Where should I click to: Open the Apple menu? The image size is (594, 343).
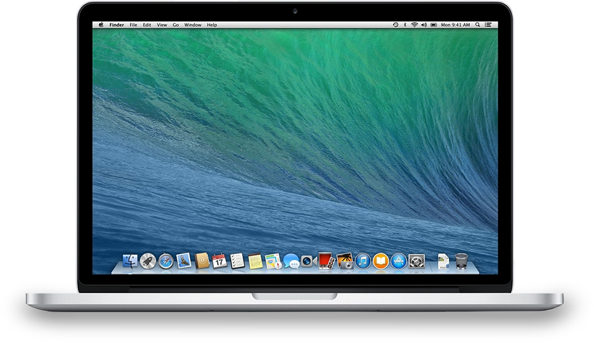click(101, 25)
